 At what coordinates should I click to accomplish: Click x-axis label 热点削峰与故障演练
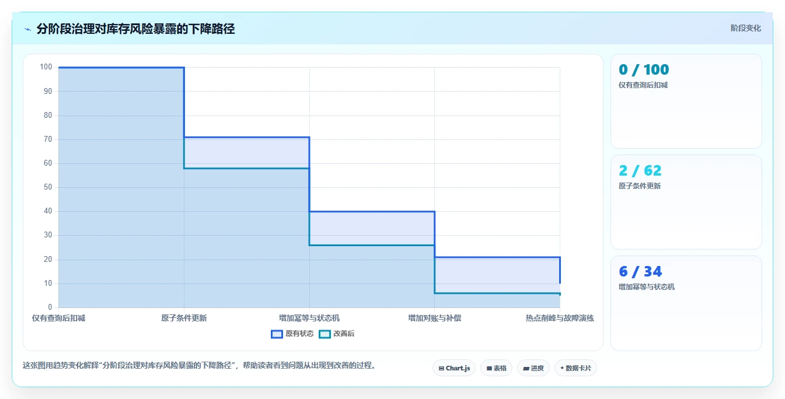tap(560, 318)
